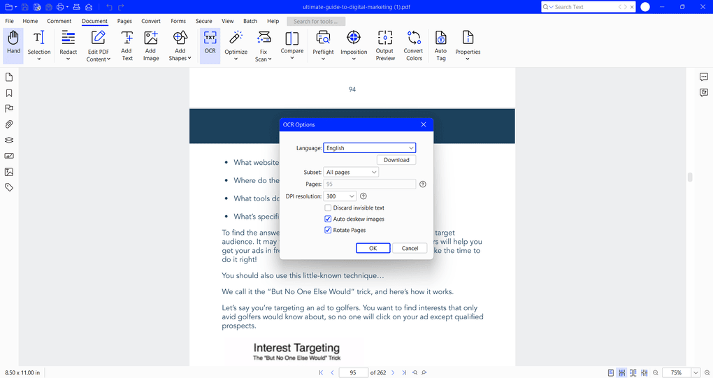Click the email envelope icon in title bar
Viewport: 713px width, 378px height.
click(x=89, y=7)
